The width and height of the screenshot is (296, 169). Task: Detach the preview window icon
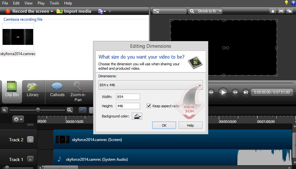290,11
